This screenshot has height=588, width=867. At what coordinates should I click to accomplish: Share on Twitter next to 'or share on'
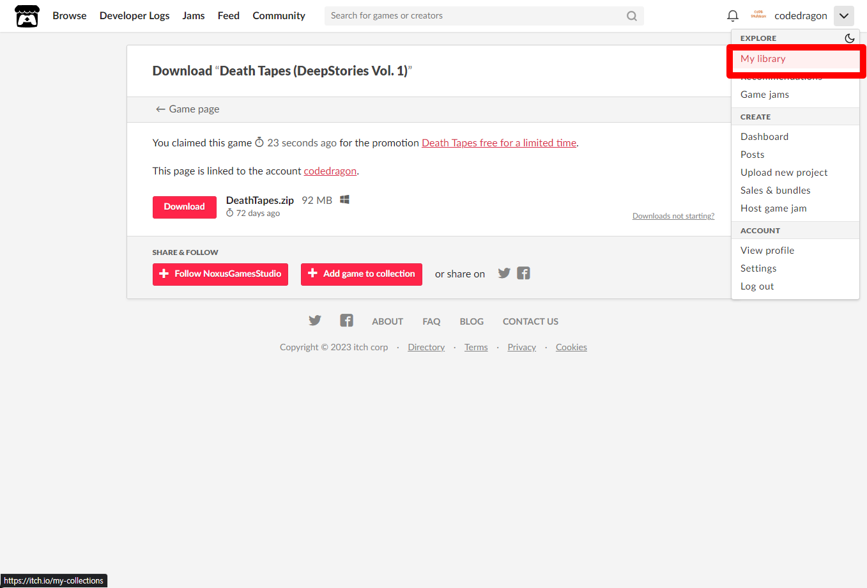coord(504,273)
